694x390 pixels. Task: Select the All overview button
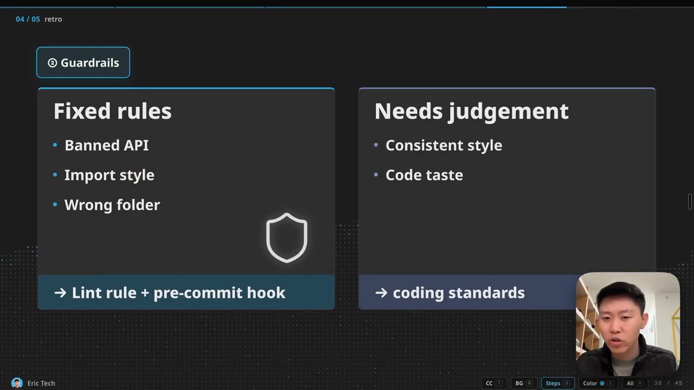point(634,383)
